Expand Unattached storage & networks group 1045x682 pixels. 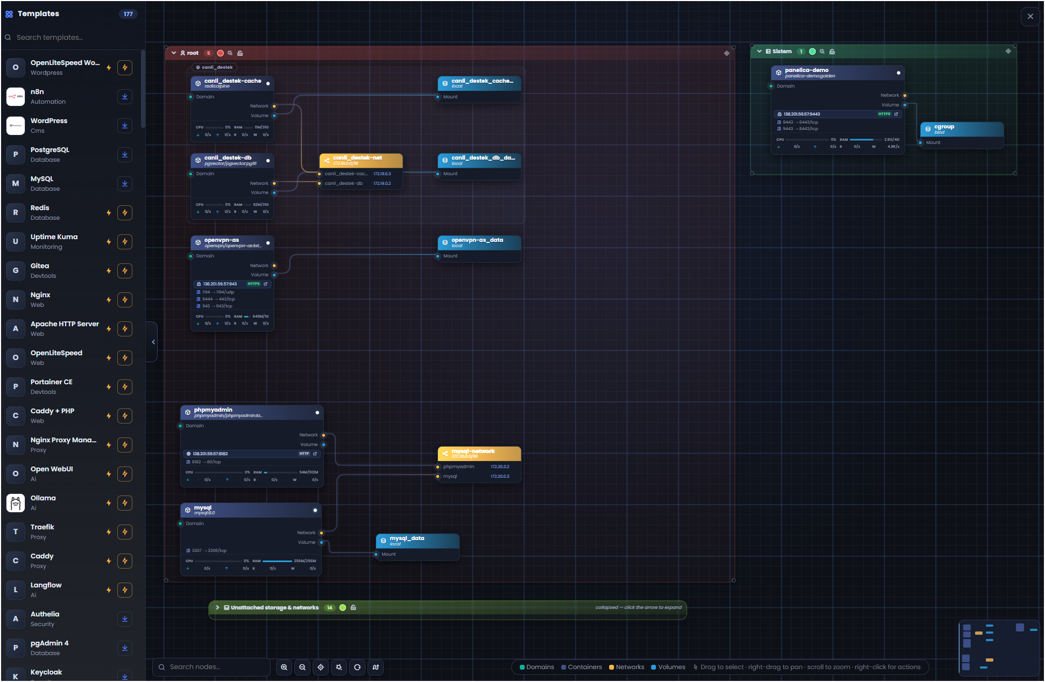click(x=217, y=608)
